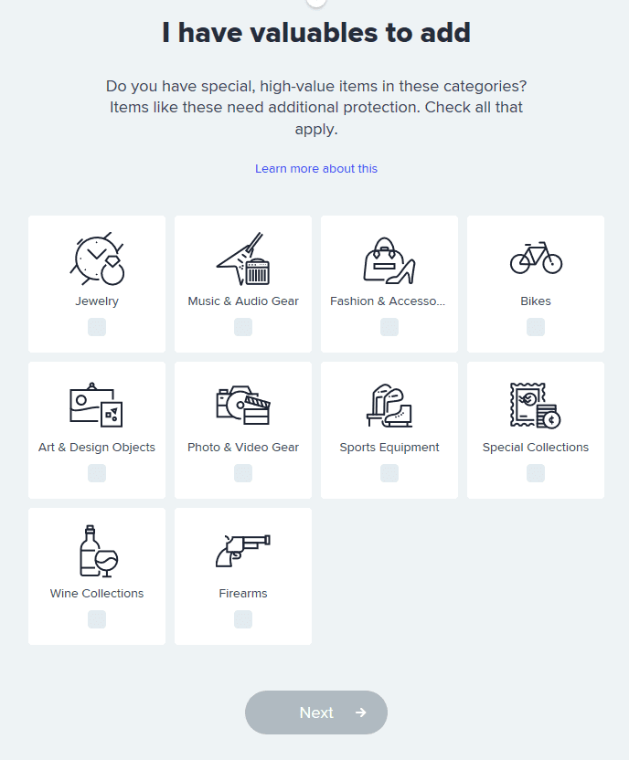629x760 pixels.
Task: Click the Art & Design Objects painting icon
Action: coord(97,405)
